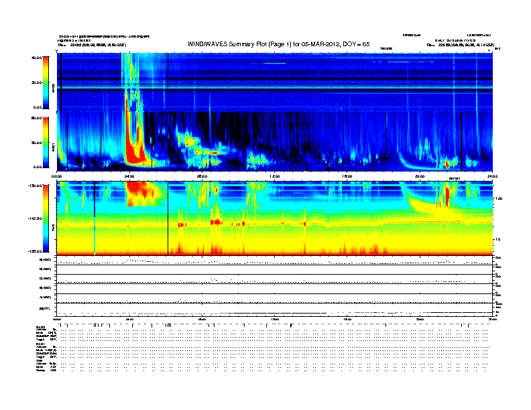Click the RAD1 color scale bar

(46, 142)
